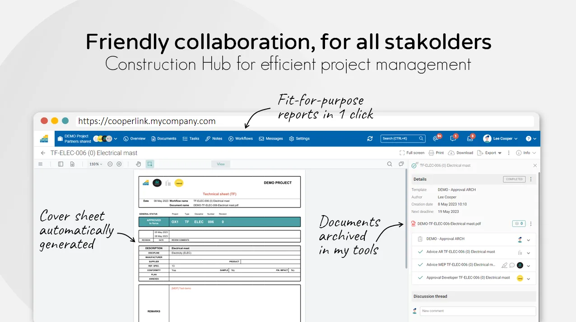The height and width of the screenshot is (322, 576).
Task: Open the inbox tray notification icon
Action: (x=470, y=138)
